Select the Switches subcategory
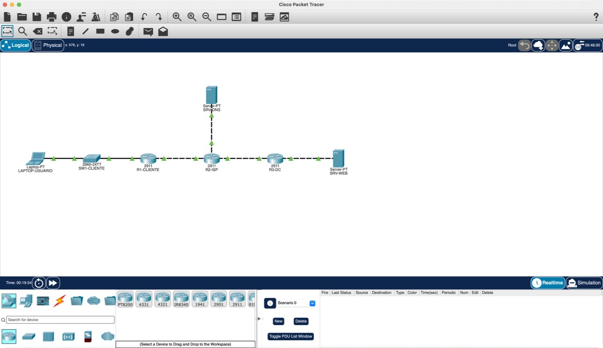Screen dimensions: 603x348 tap(29, 337)
